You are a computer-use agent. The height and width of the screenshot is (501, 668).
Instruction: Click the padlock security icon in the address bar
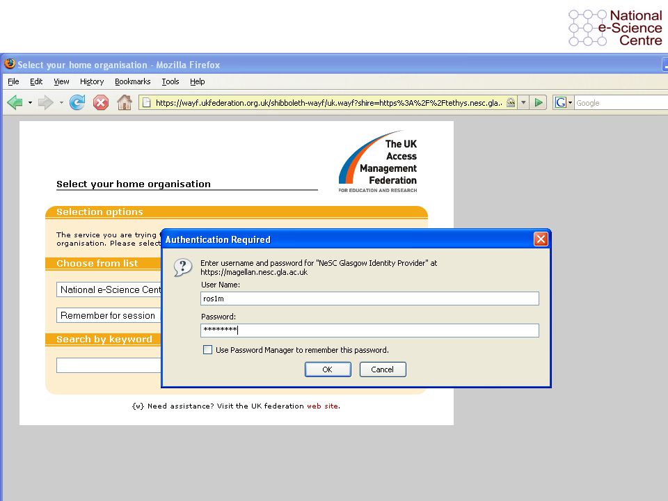pos(510,103)
